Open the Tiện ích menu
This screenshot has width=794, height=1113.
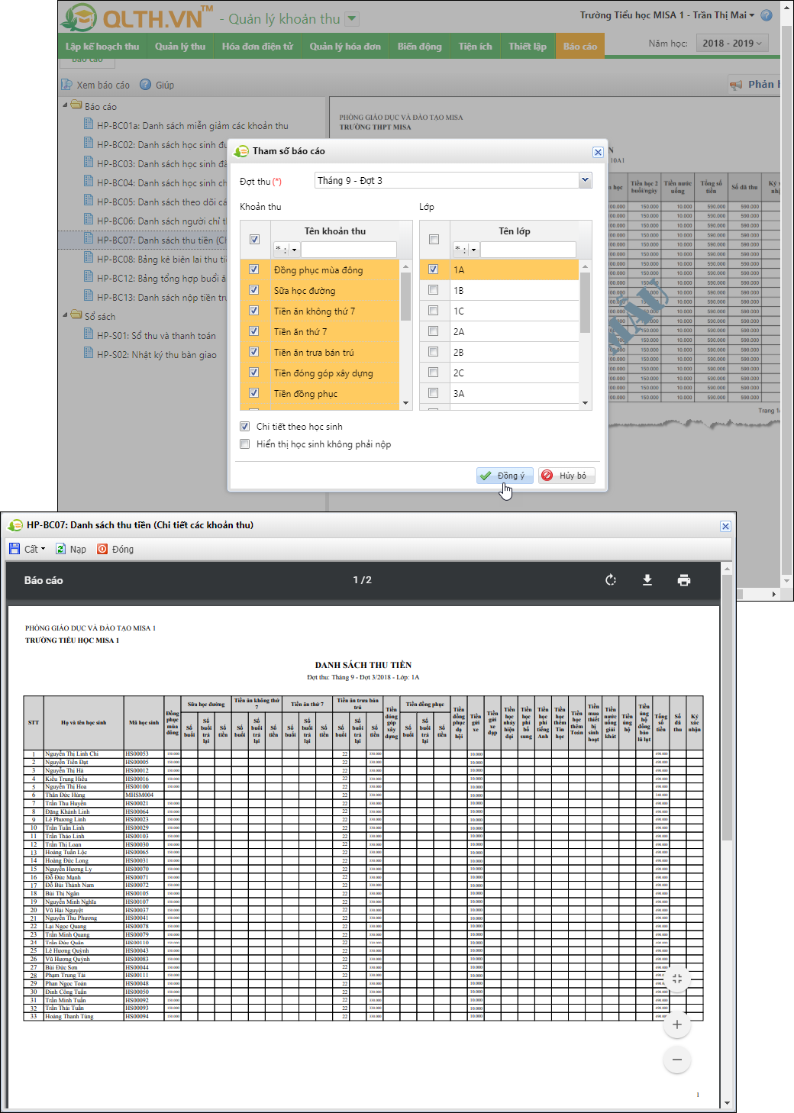(476, 47)
